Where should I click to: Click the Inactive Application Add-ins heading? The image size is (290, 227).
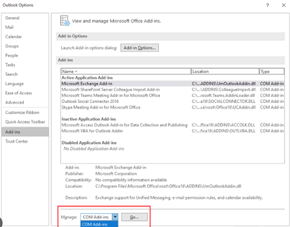pyautogui.click(x=88, y=119)
